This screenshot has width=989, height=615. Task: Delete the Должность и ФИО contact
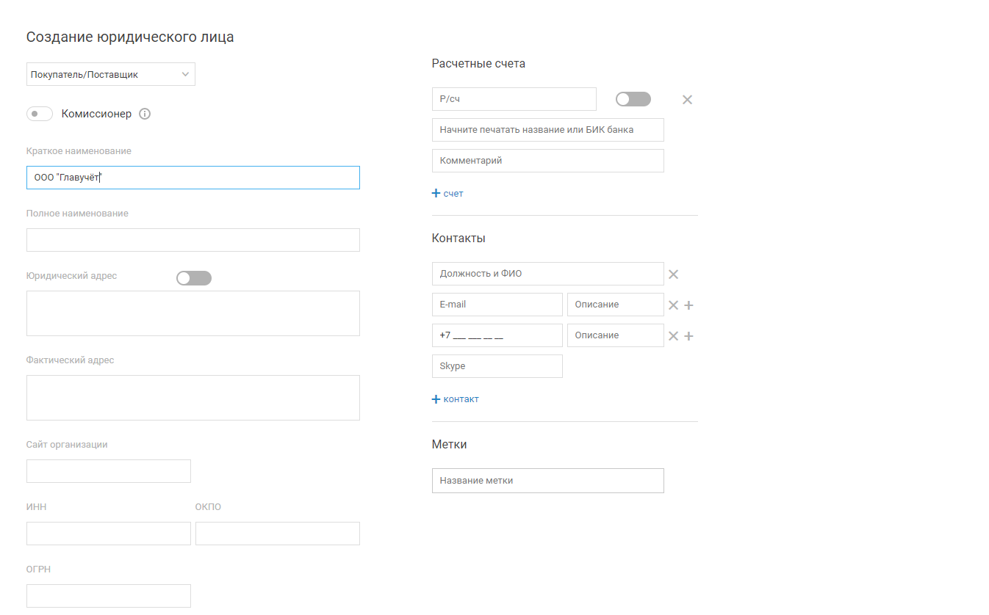673,274
